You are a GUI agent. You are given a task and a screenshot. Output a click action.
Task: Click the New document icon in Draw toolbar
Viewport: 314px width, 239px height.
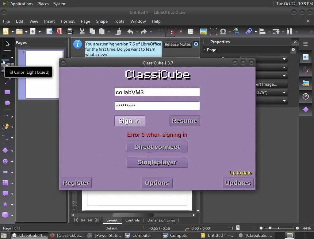pos(6,32)
